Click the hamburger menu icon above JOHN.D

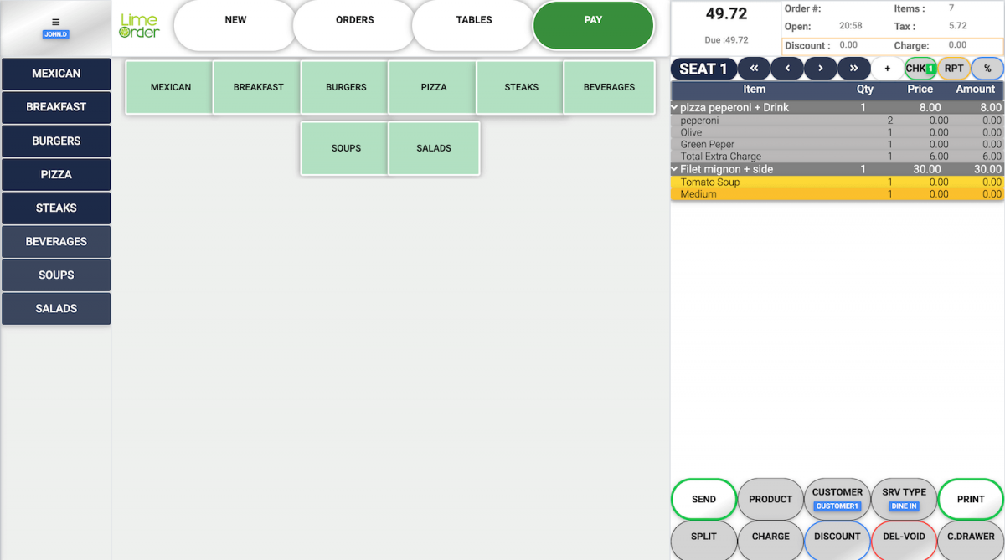[55, 22]
